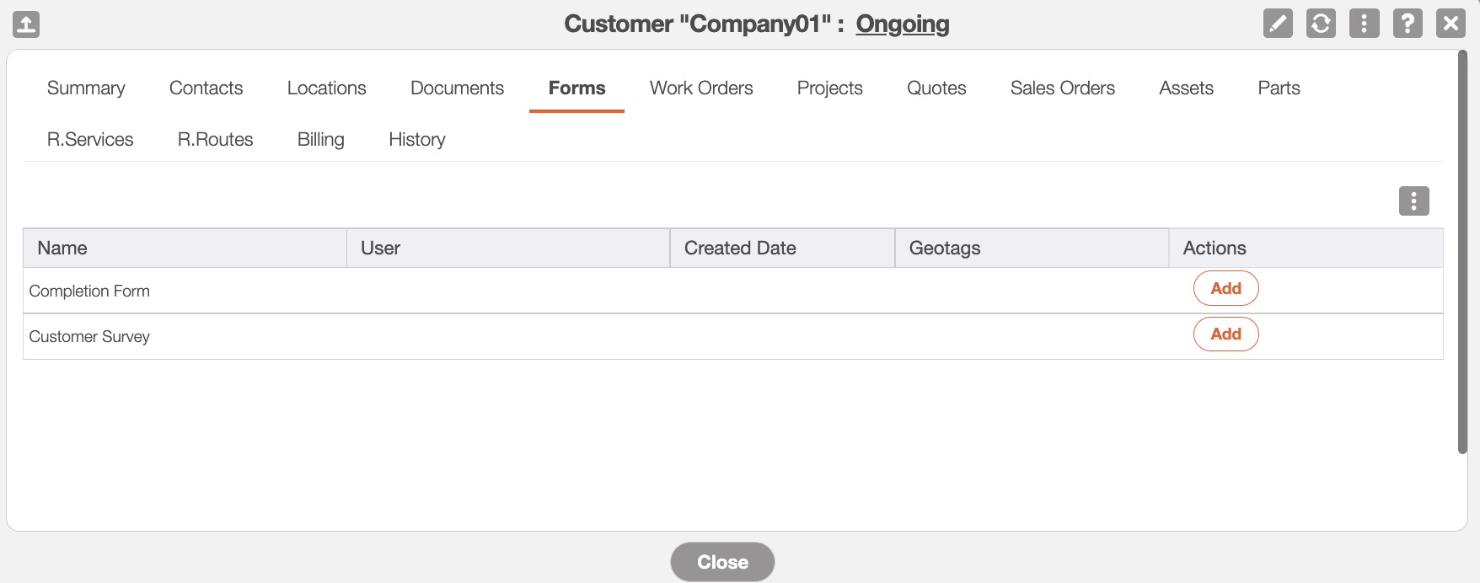This screenshot has height=583, width=1480.
Task: Go to the Billing tab
Action: tap(320, 140)
